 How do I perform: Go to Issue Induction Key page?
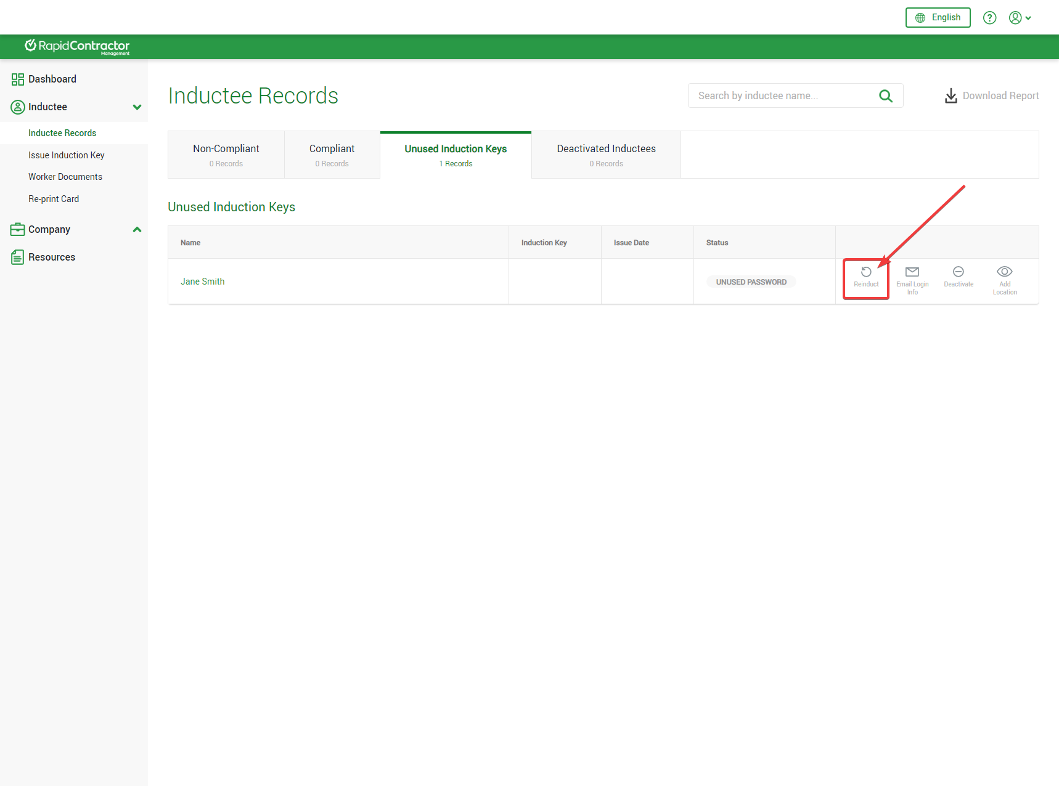click(67, 155)
